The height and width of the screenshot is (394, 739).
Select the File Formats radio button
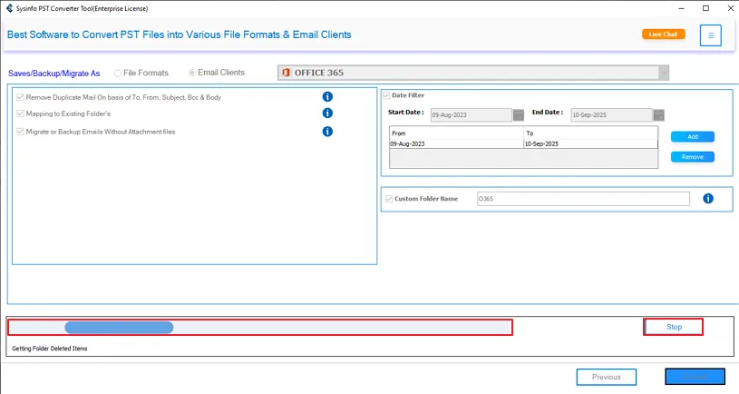coord(118,73)
